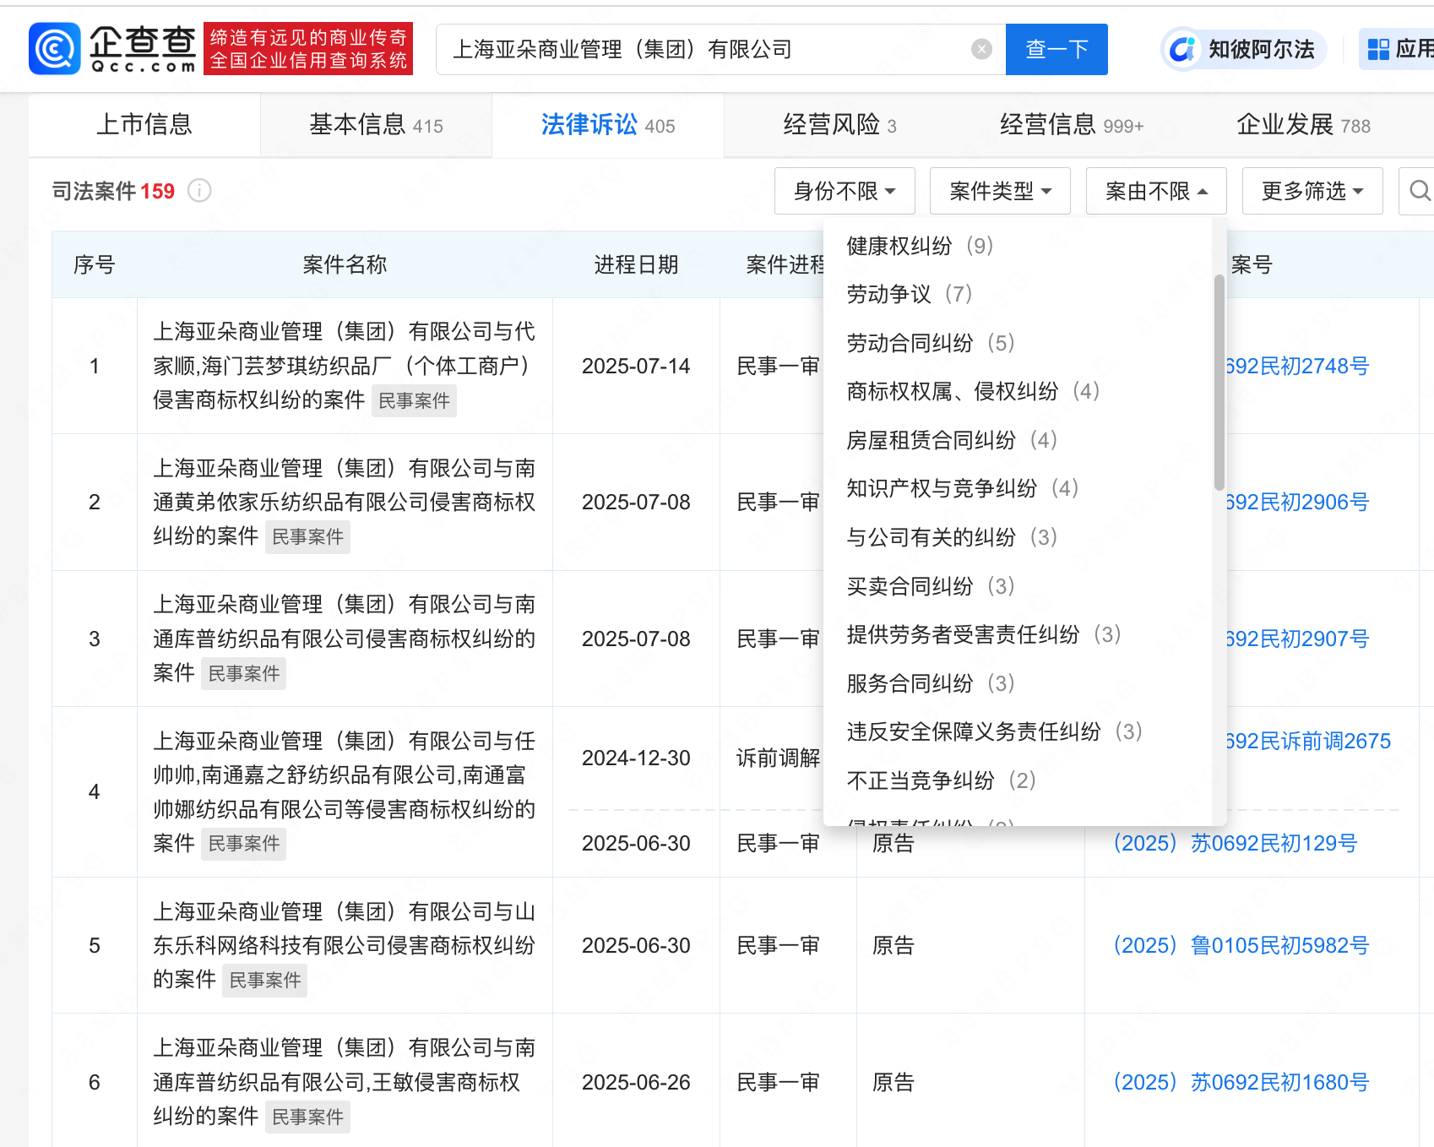Click the 查一下 search button

point(1056,50)
